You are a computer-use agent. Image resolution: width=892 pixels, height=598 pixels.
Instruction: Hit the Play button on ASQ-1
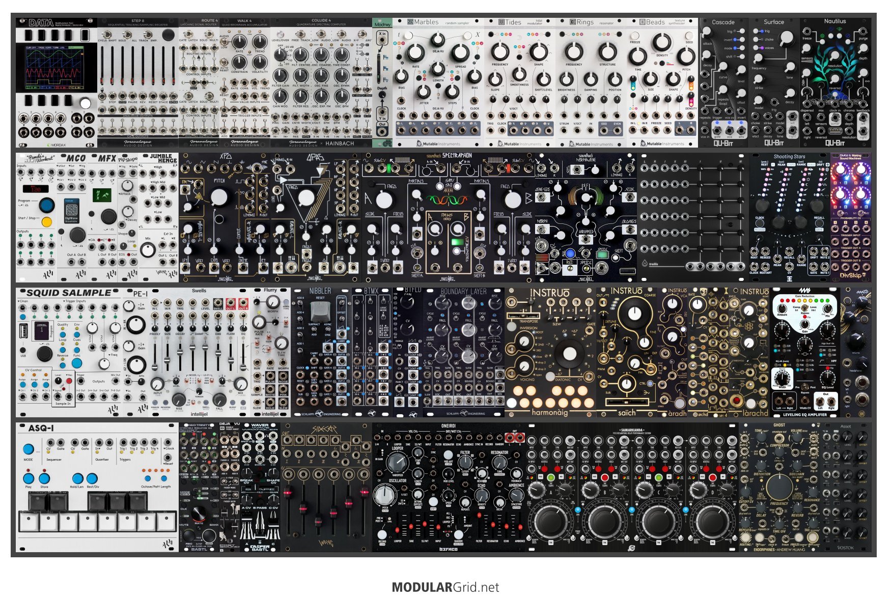click(x=29, y=478)
